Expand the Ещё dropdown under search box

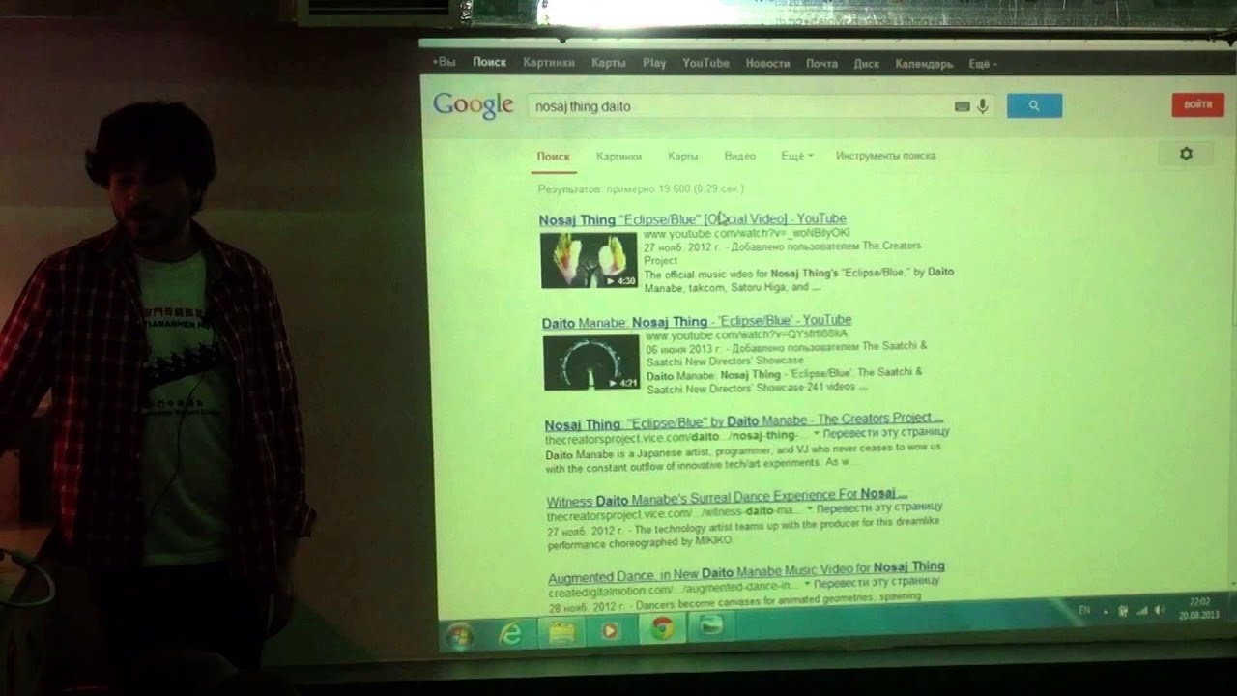pyautogui.click(x=796, y=156)
